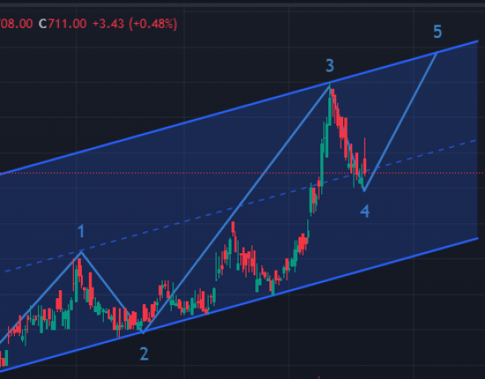Select the wave label 1
Screen dimensions: 485x379
coord(81,231)
